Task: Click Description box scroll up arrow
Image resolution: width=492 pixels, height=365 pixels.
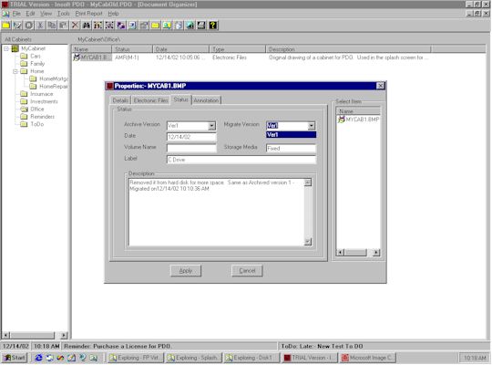Action: (x=308, y=182)
